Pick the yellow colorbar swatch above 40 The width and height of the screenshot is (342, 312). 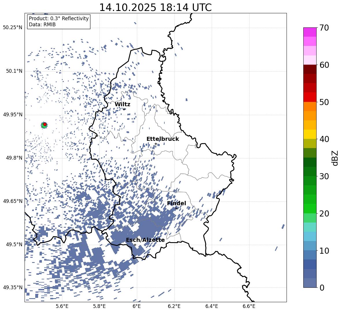[x=310, y=134]
